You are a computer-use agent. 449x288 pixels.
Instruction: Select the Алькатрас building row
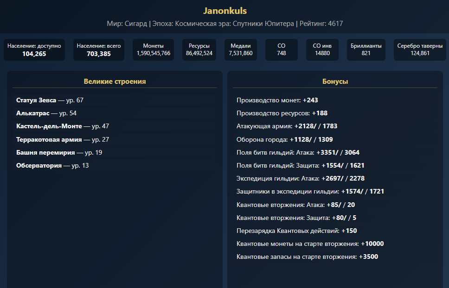pos(115,113)
